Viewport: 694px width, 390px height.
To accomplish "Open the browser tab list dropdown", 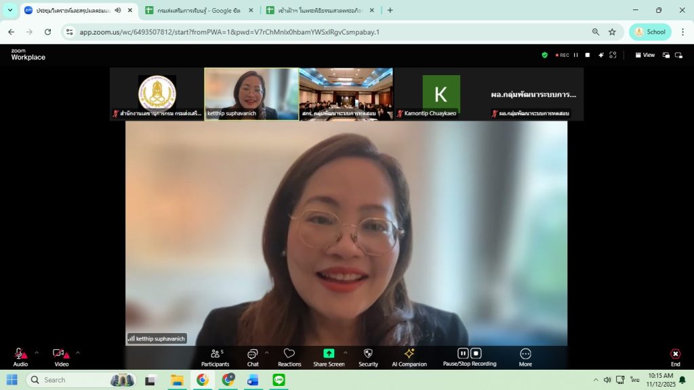I will click(10, 10).
